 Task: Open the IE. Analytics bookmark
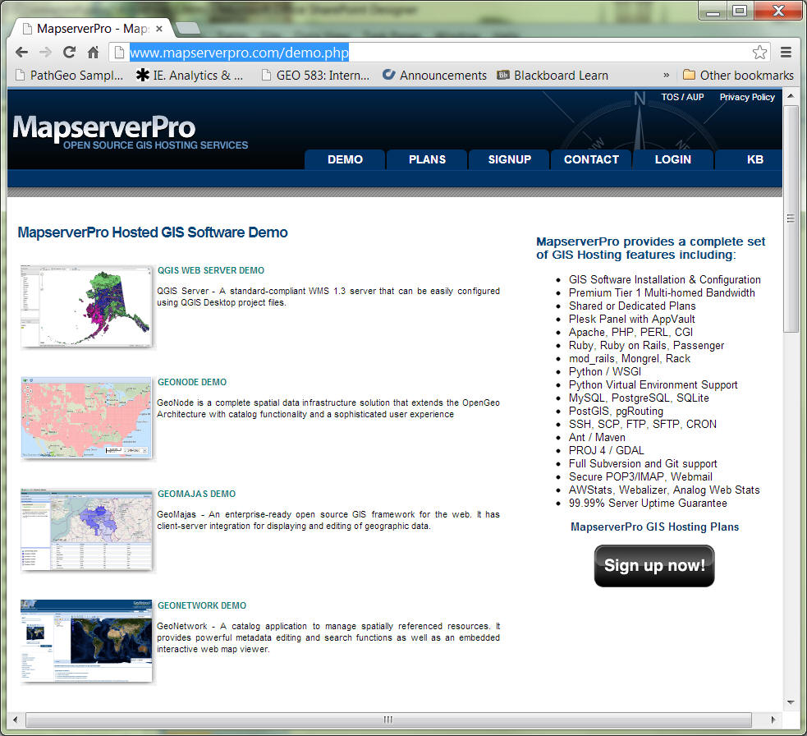point(190,76)
